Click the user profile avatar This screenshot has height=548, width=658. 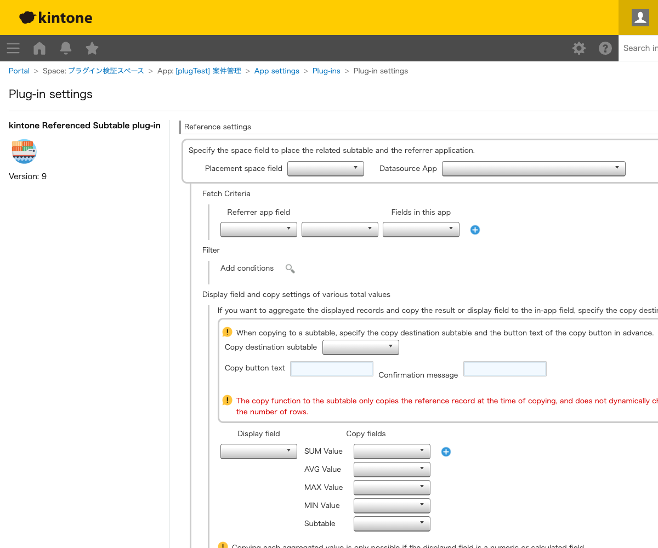click(640, 18)
